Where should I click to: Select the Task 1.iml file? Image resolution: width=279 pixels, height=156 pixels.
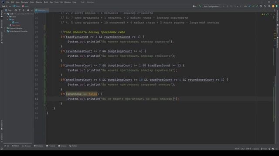(15, 25)
